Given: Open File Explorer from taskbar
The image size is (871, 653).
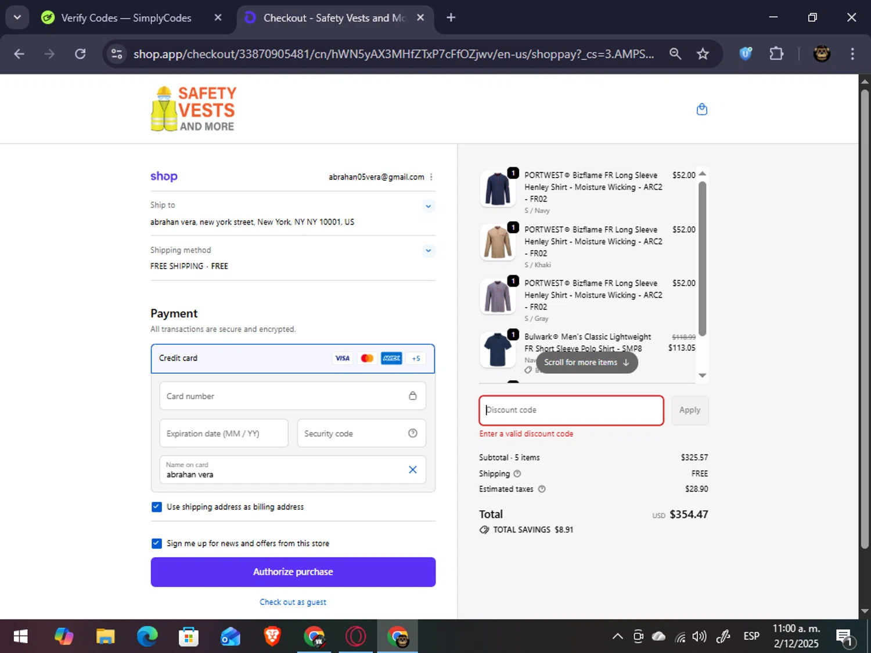Looking at the screenshot, I should pos(105,637).
